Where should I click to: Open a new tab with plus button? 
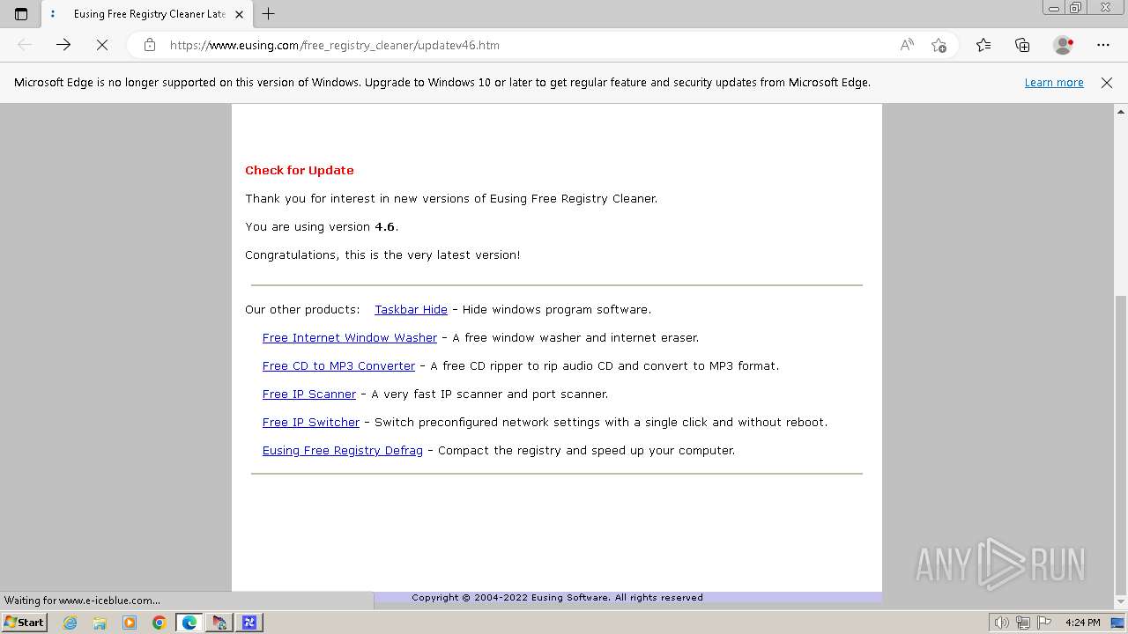[269, 14]
